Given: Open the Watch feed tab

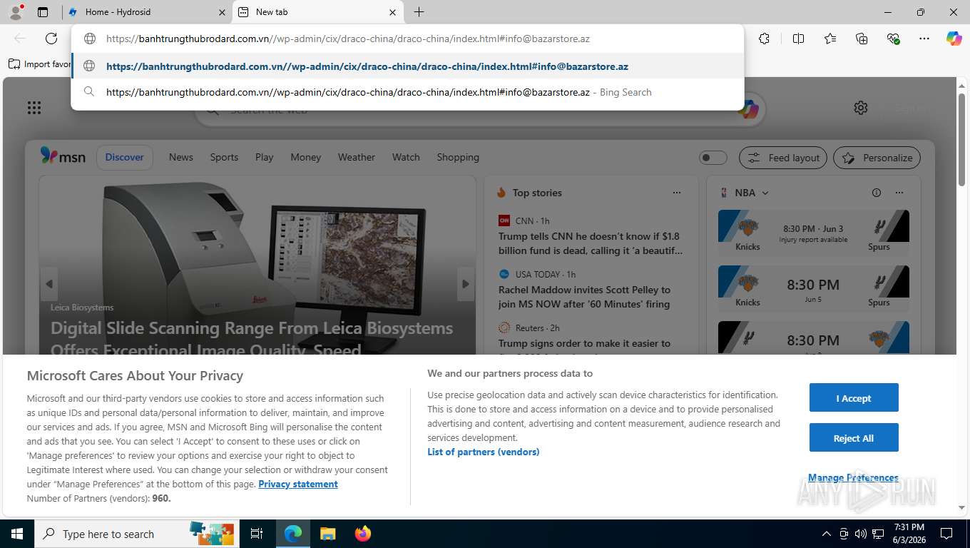Looking at the screenshot, I should [x=406, y=157].
